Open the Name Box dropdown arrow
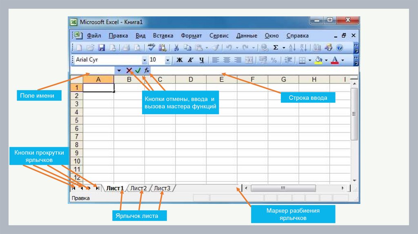Screen dimensions: 418x234 119,70
